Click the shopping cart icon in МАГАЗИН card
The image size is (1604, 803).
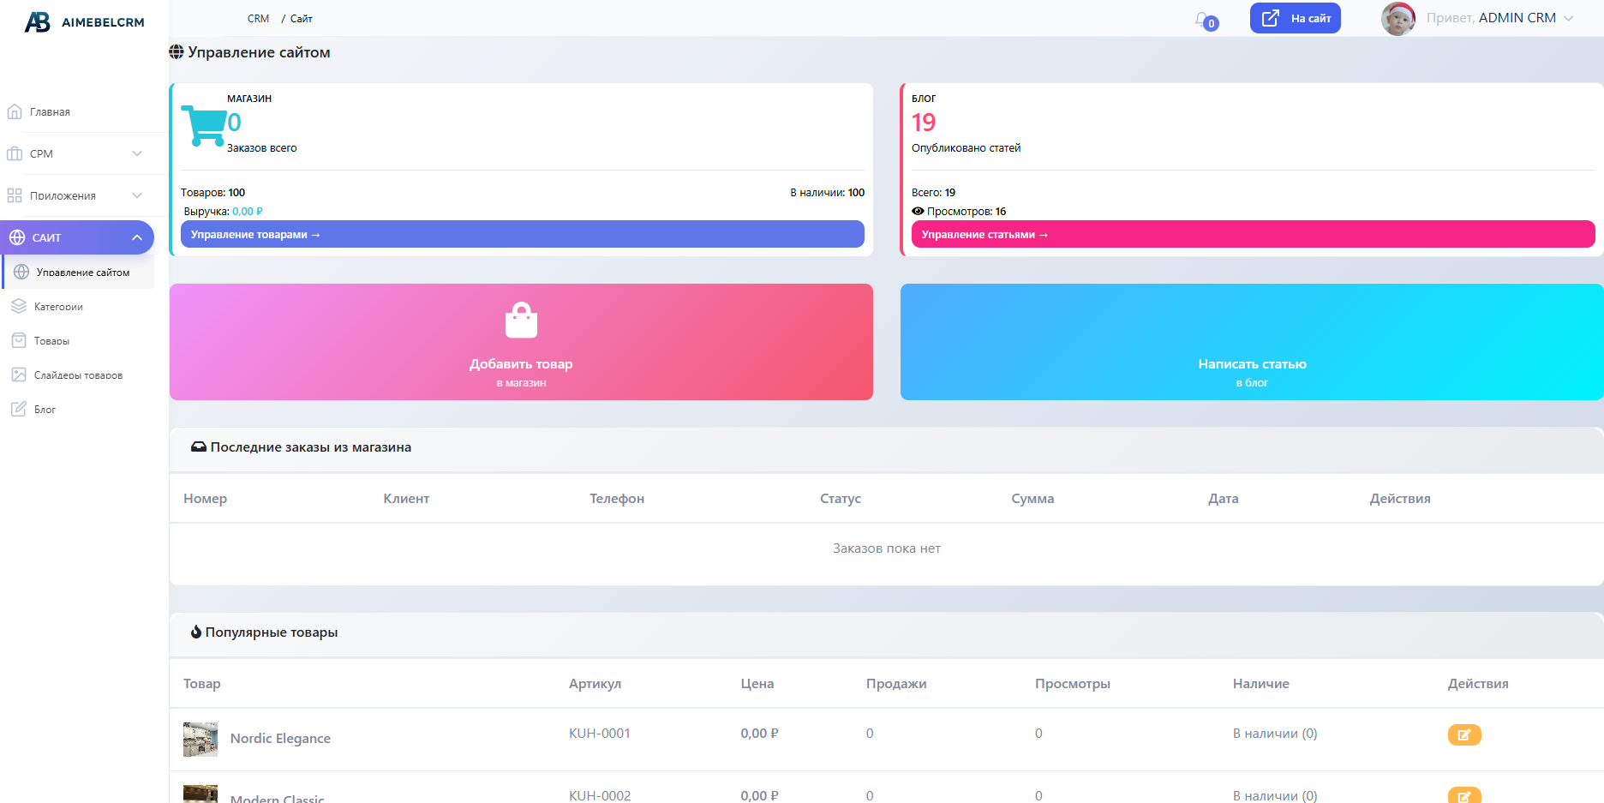[x=202, y=125]
